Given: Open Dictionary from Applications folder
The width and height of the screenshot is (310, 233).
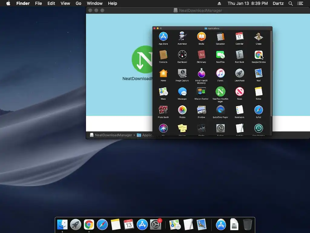Looking at the screenshot, I should pos(201,55).
